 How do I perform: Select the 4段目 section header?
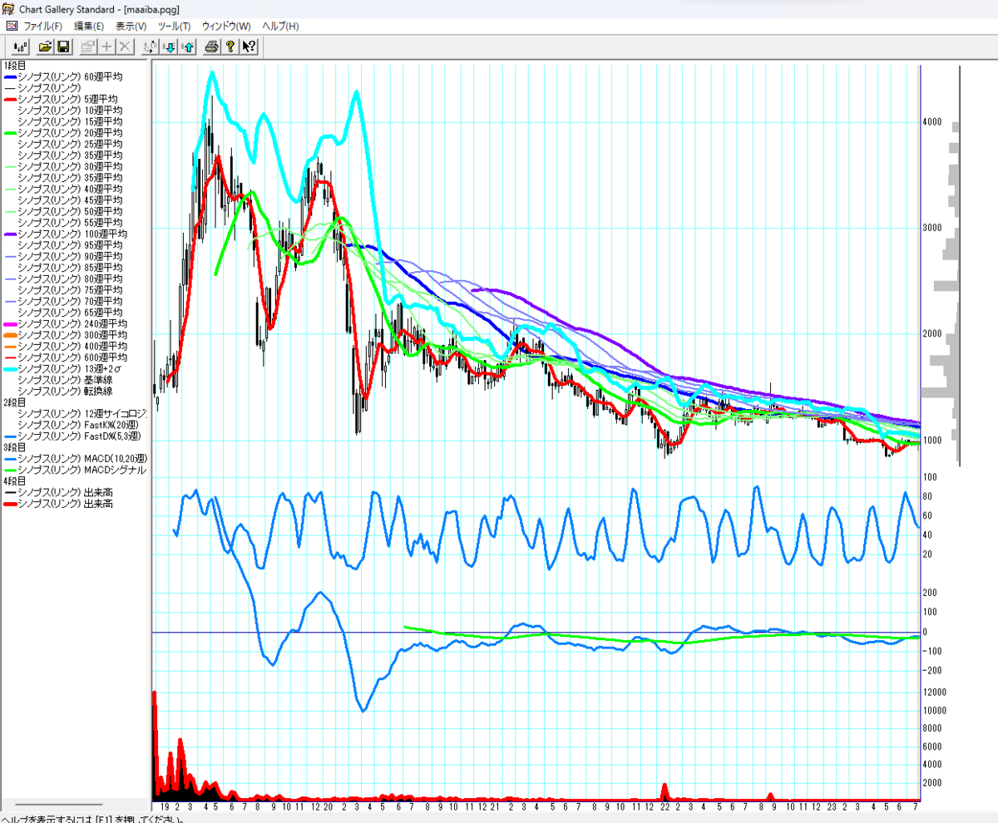15,481
